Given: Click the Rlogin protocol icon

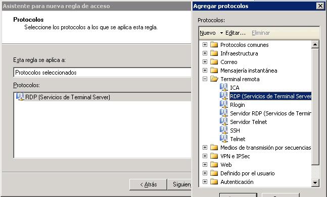Looking at the screenshot, I should [223, 104].
